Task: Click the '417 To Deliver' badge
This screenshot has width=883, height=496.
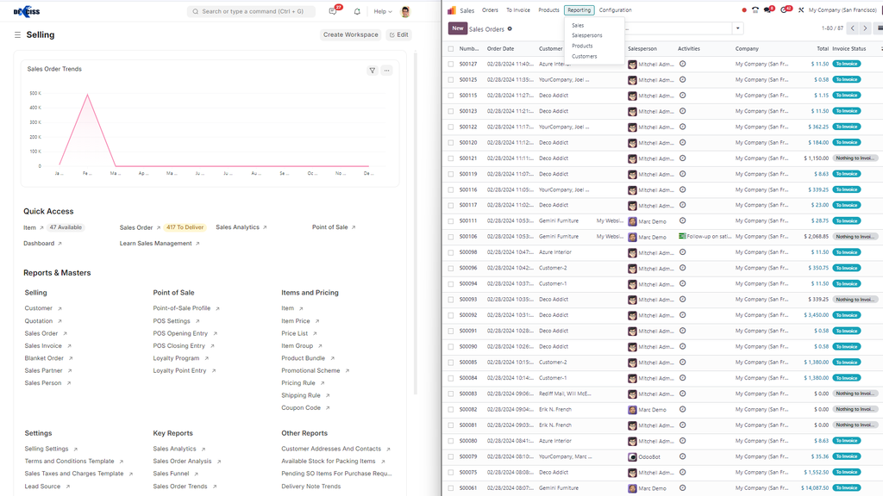Action: click(185, 227)
